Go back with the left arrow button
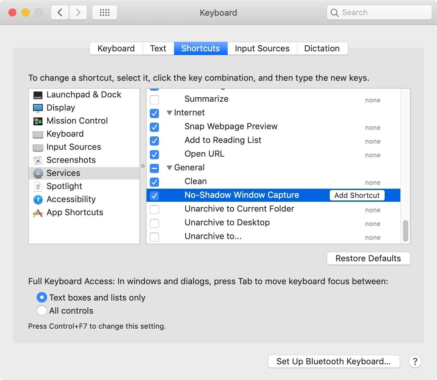 [x=60, y=12]
